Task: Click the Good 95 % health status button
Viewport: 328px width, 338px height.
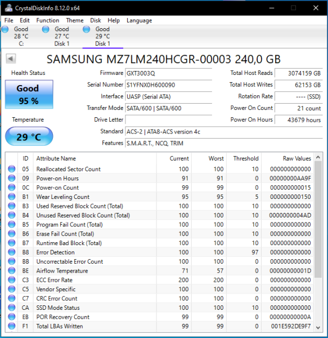Action: click(x=29, y=95)
